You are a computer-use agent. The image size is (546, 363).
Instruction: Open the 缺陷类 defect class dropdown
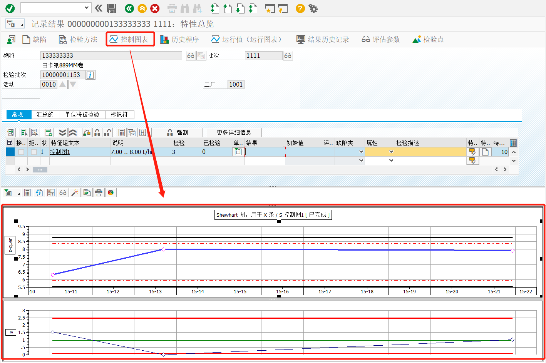(360, 152)
